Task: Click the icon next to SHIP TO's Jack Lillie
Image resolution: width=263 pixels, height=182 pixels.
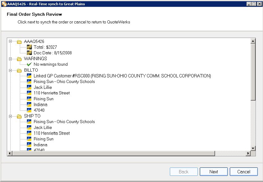Action: coord(29,127)
